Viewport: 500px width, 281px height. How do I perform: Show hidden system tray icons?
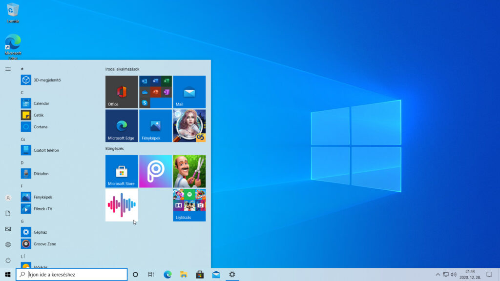[438, 274]
